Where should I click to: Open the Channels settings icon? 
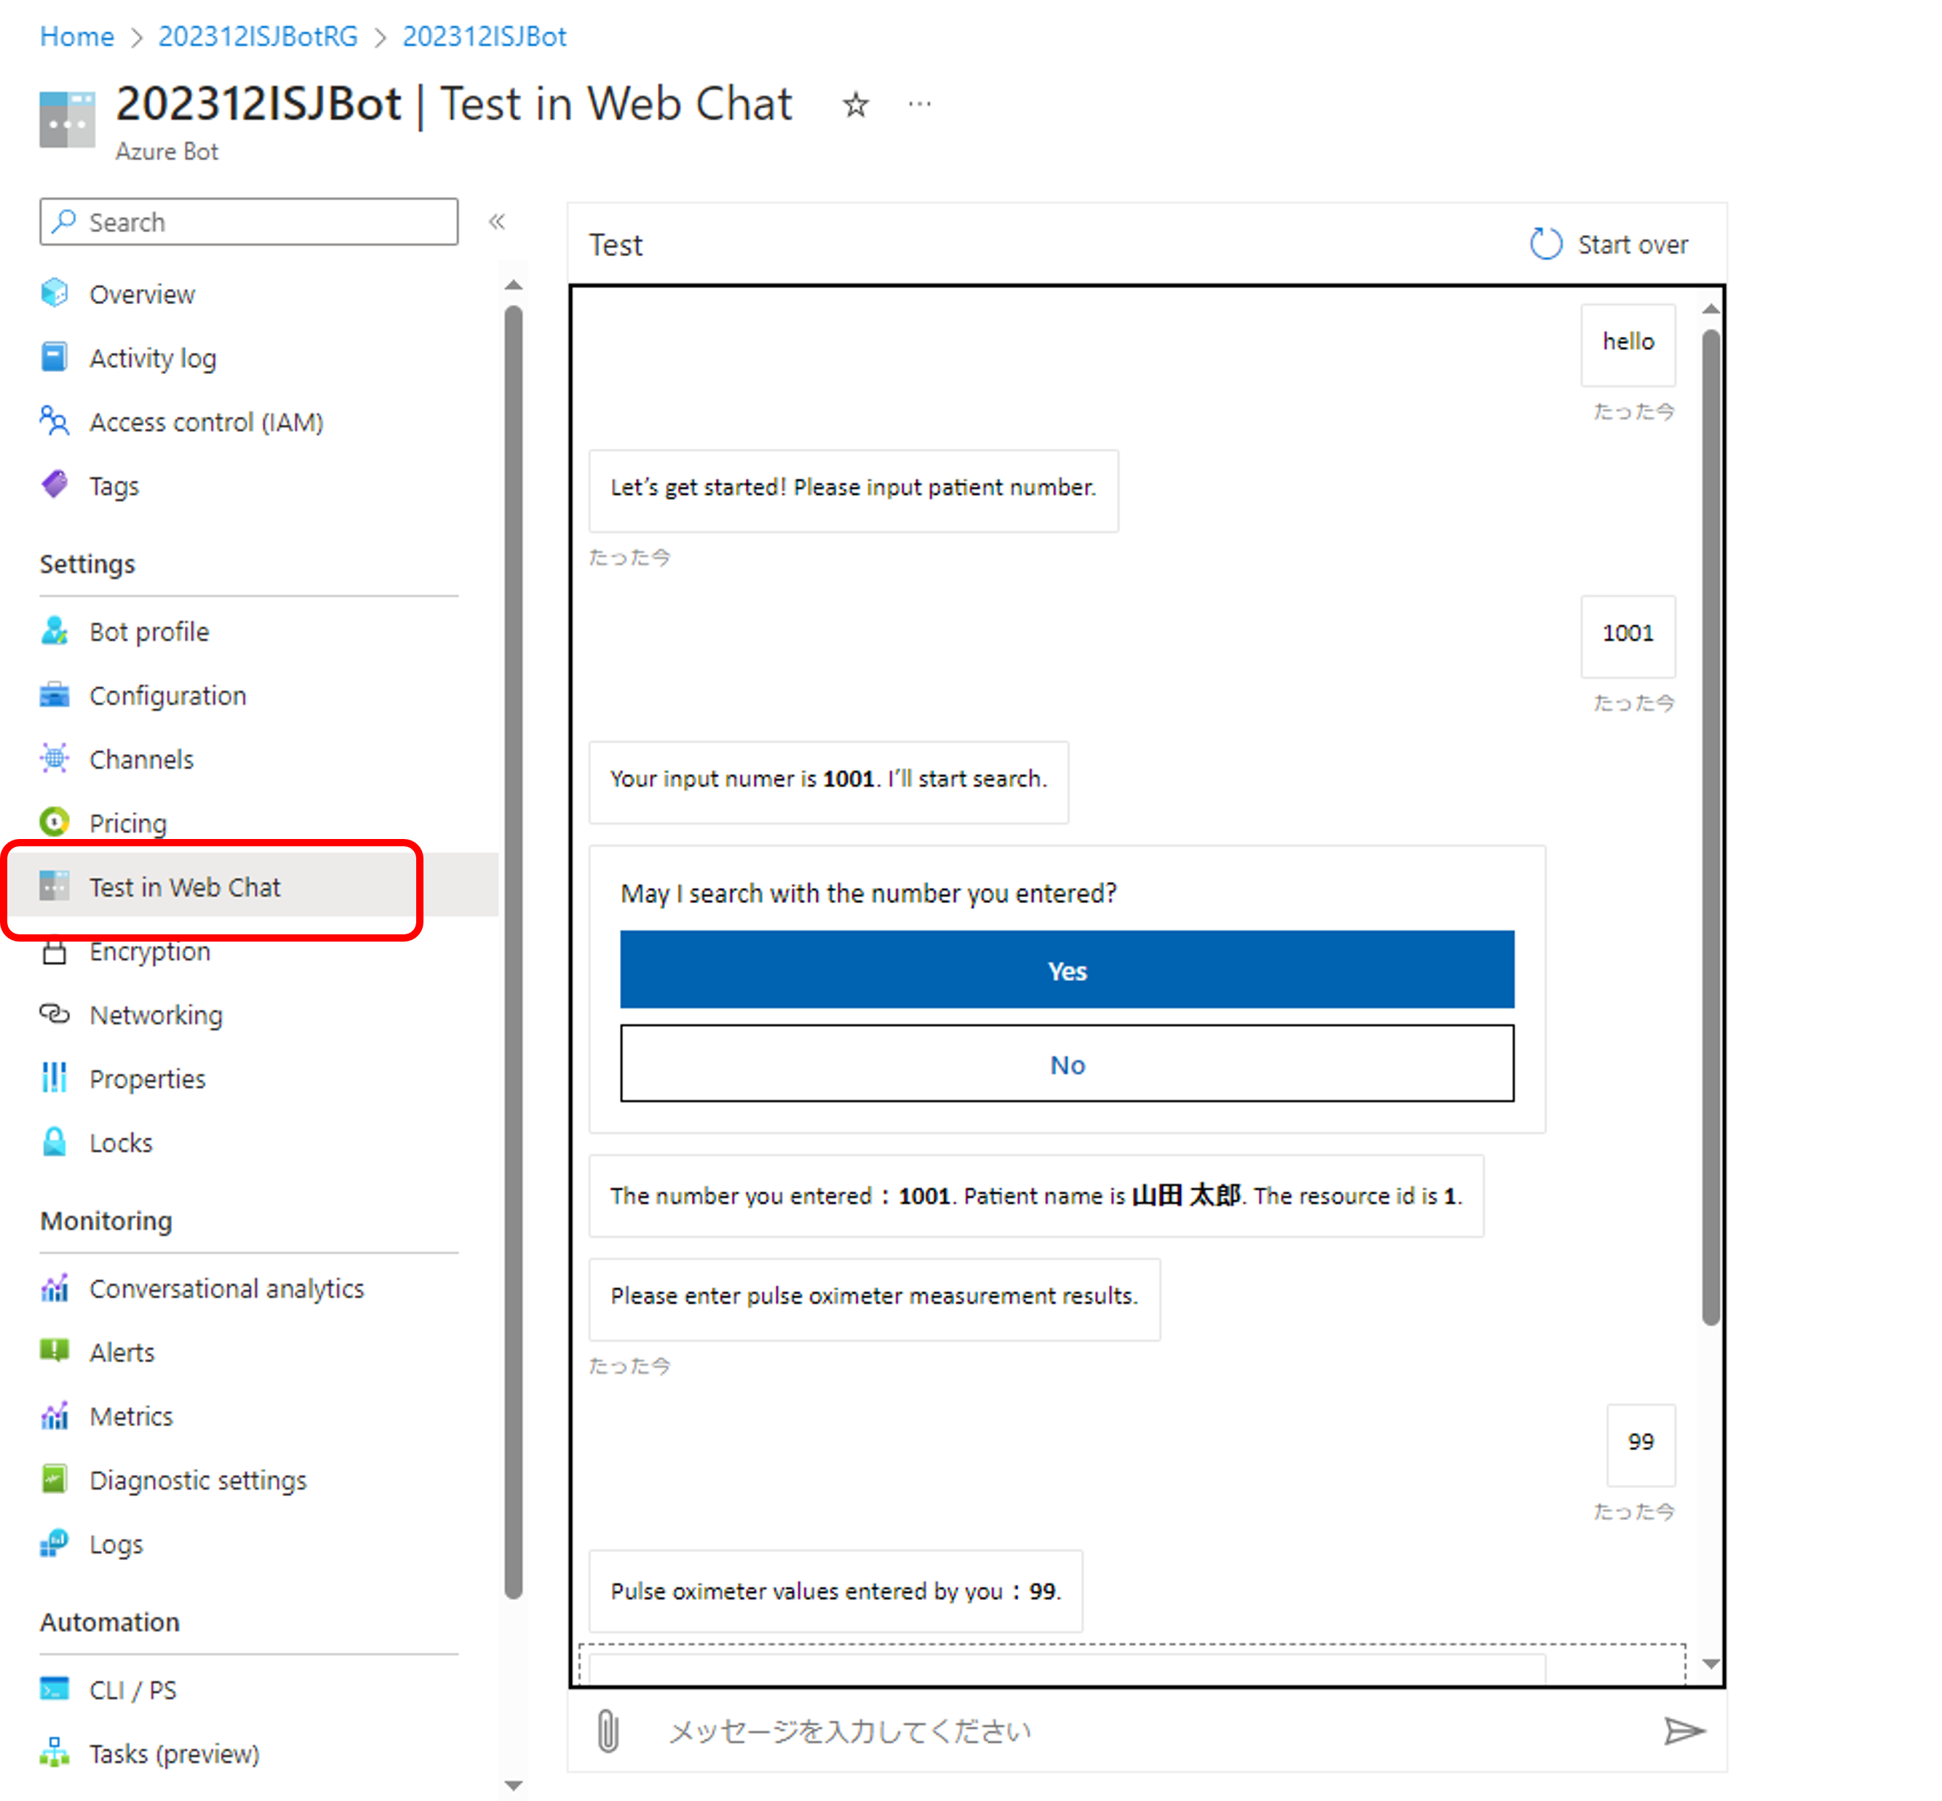click(55, 758)
